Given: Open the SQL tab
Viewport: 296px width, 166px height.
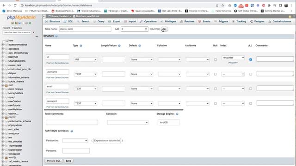Looking at the screenshot, I should (68, 22).
